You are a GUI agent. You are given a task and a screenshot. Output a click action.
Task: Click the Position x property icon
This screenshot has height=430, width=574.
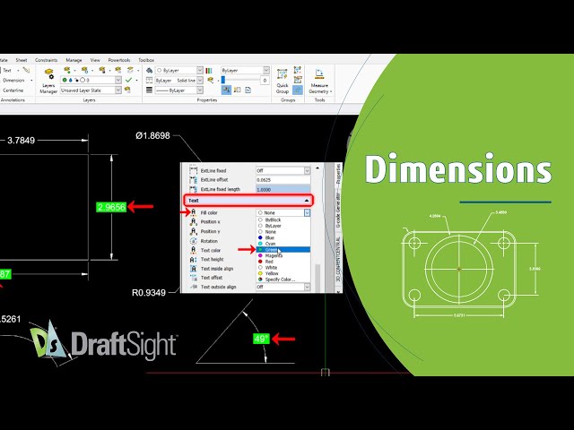[x=194, y=222]
